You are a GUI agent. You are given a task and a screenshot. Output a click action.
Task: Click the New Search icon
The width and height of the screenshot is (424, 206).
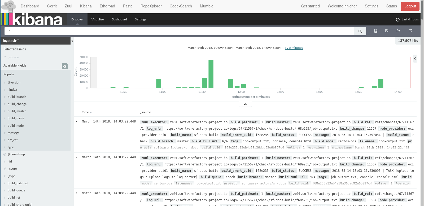[376, 31]
